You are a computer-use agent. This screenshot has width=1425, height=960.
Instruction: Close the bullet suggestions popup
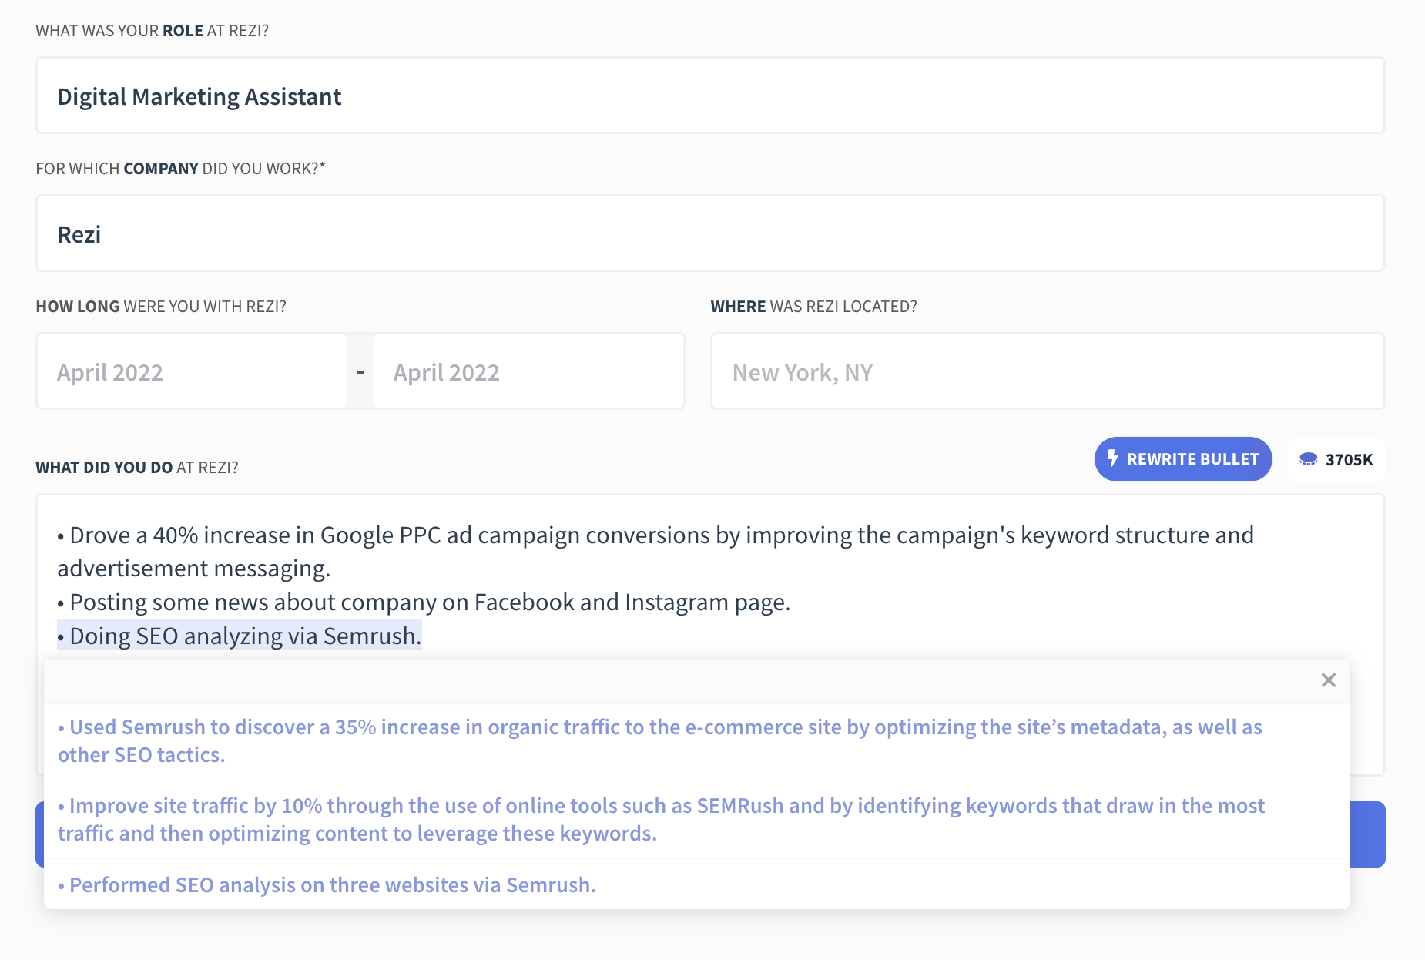1328,680
